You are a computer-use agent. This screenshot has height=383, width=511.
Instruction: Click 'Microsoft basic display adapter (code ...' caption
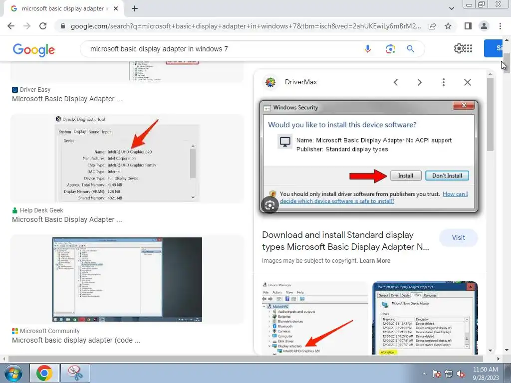76,340
